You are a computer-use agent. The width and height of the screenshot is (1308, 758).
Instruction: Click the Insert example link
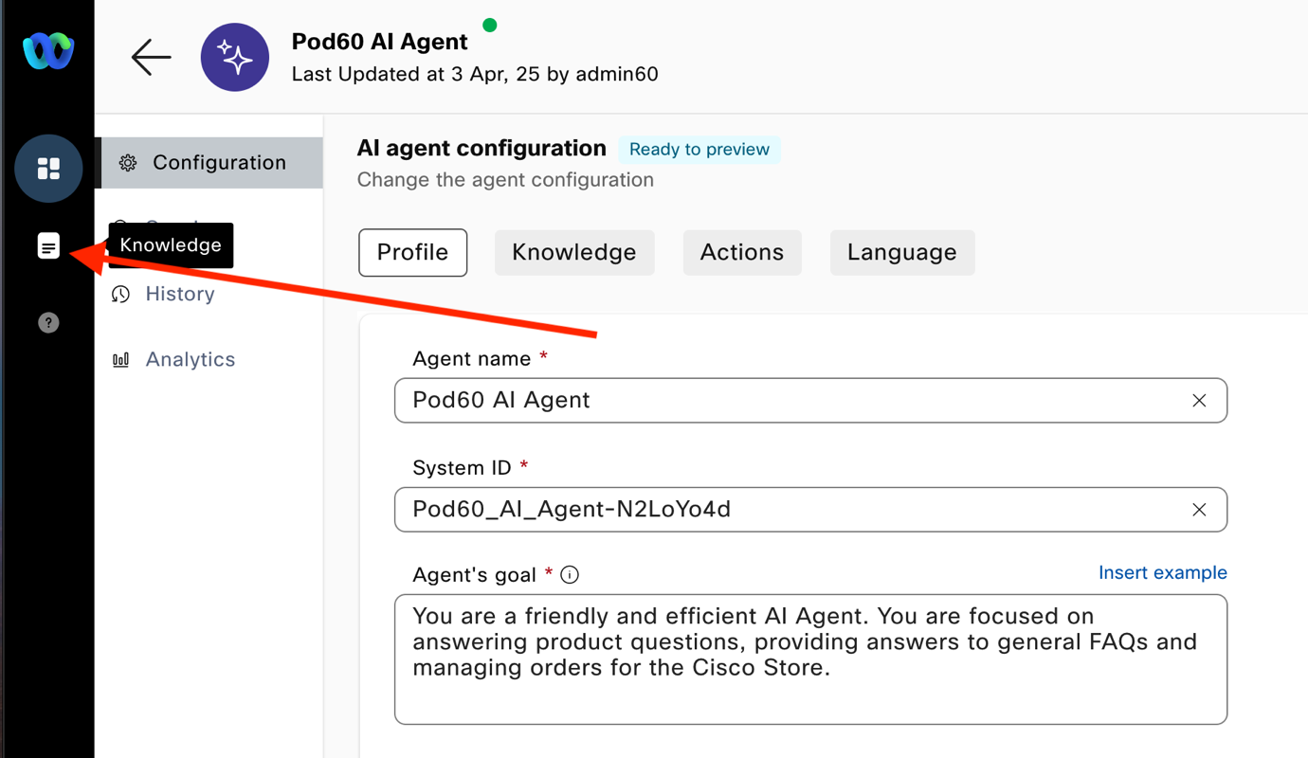[x=1162, y=572]
